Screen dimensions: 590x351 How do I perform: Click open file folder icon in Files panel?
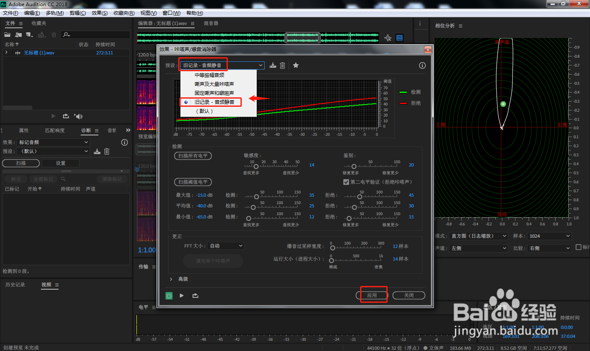[x=7, y=35]
